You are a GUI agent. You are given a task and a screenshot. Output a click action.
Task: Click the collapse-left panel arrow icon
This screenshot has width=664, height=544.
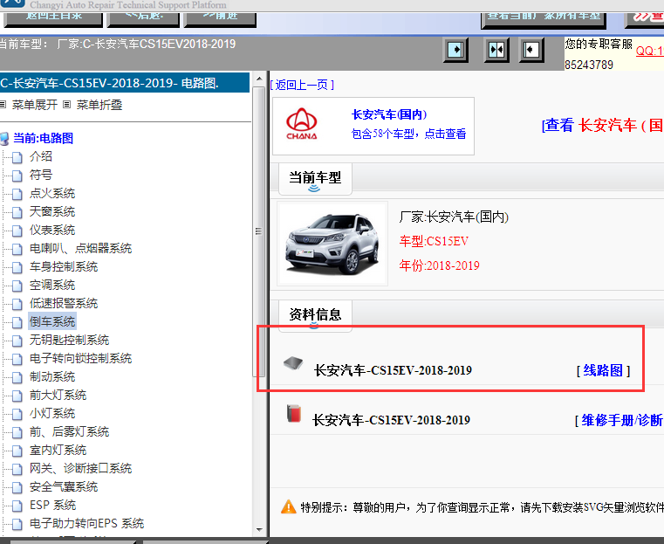coord(531,50)
